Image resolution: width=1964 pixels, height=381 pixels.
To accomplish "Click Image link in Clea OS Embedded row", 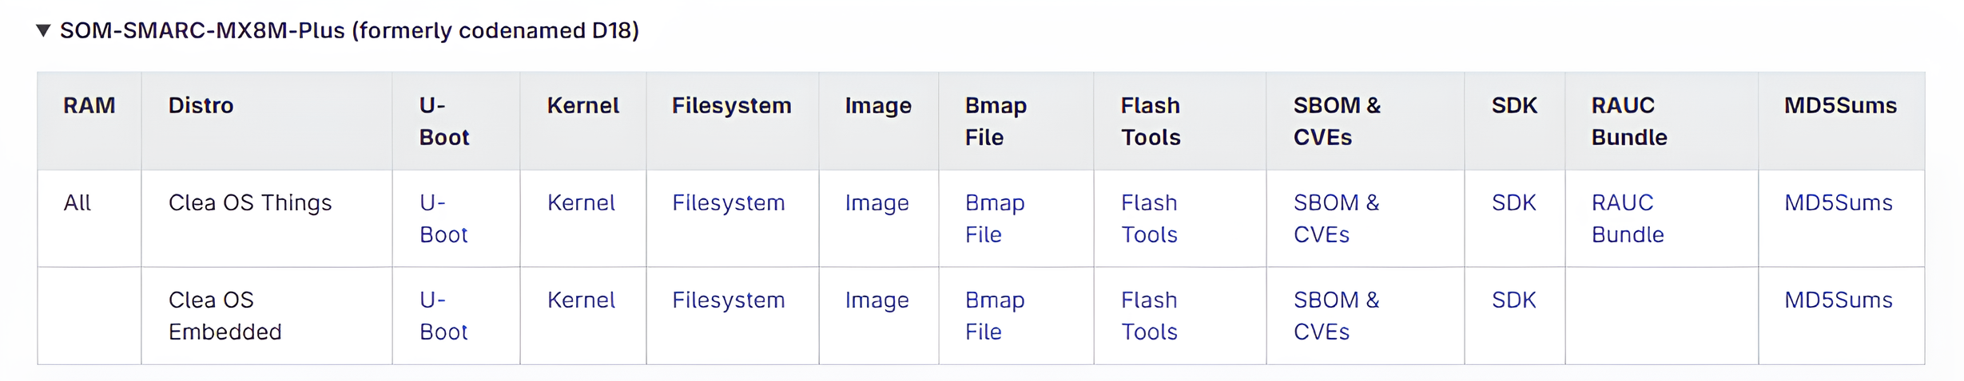I will pos(877,300).
